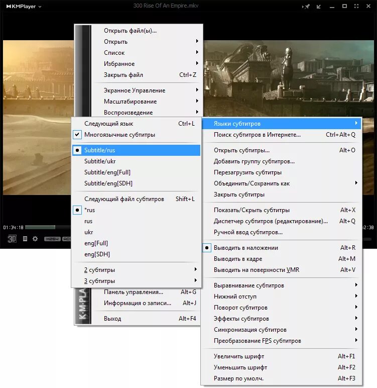Select the *rus subtitle file

136,210
